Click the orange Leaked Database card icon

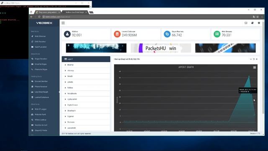coord(117,34)
